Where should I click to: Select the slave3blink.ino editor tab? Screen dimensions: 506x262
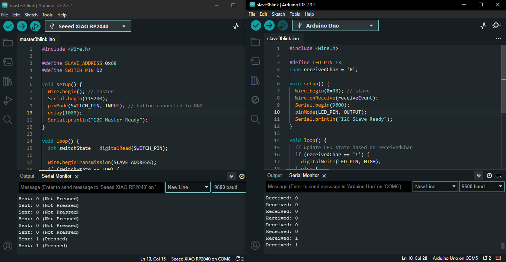(283, 38)
